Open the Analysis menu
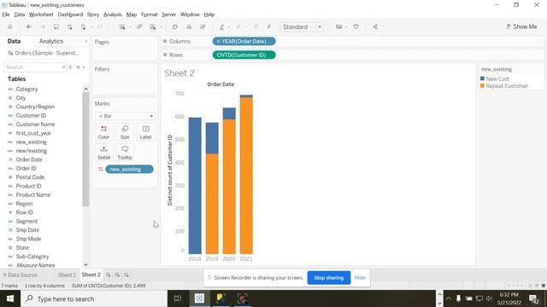Screen dimensions: 547x307 (113, 14)
